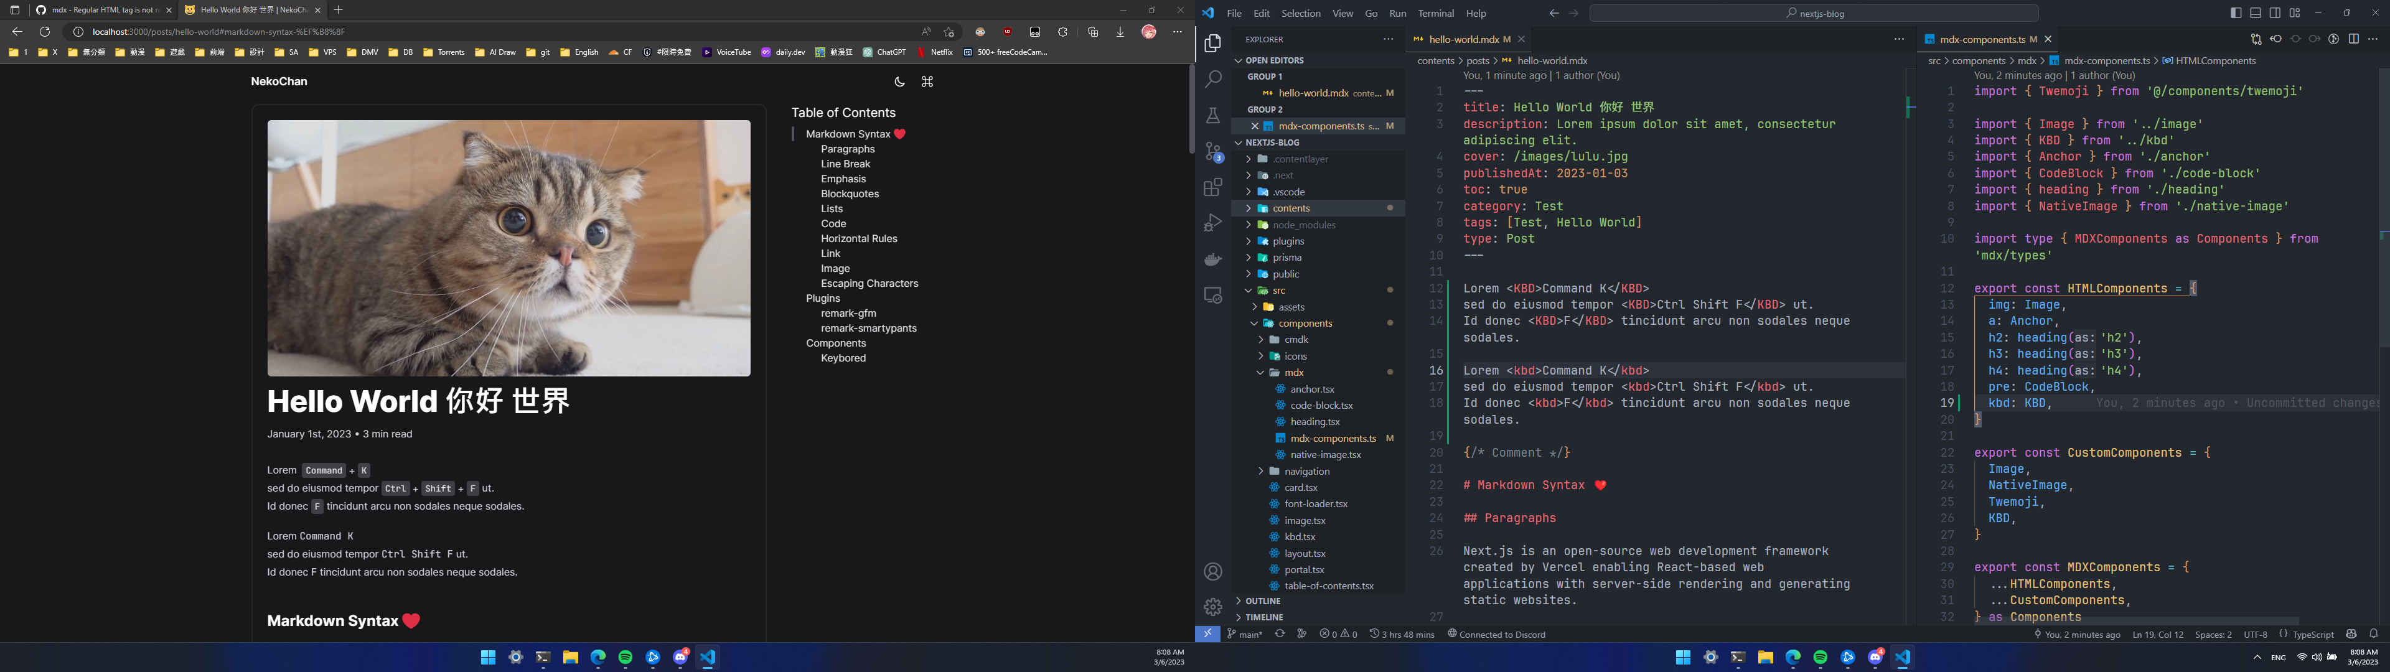
Task: Toggle dark mode on the NekoChan blog page
Action: (899, 82)
